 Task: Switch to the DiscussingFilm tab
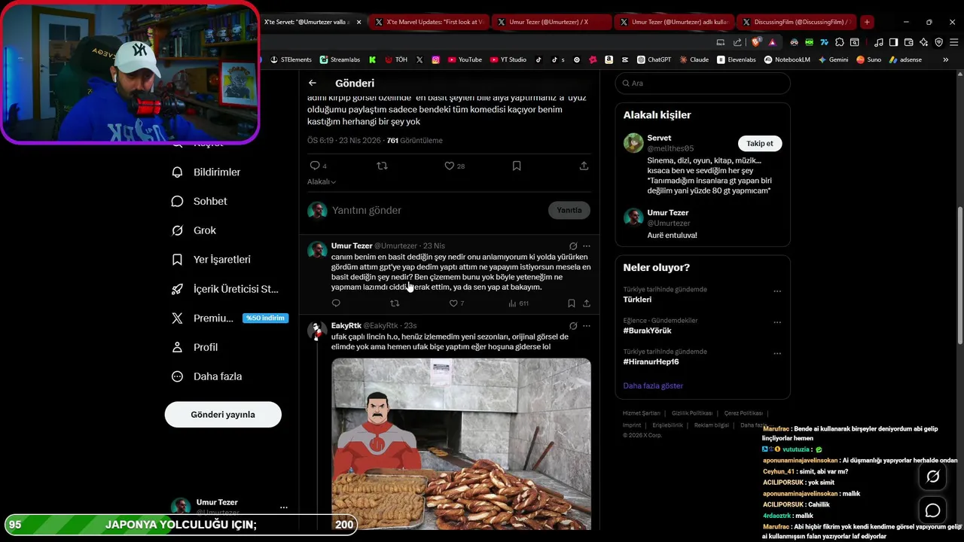[797, 22]
